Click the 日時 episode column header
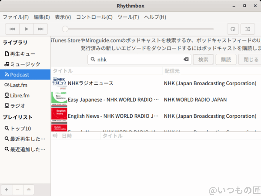The height and width of the screenshot is (196, 261). [x=80, y=136]
